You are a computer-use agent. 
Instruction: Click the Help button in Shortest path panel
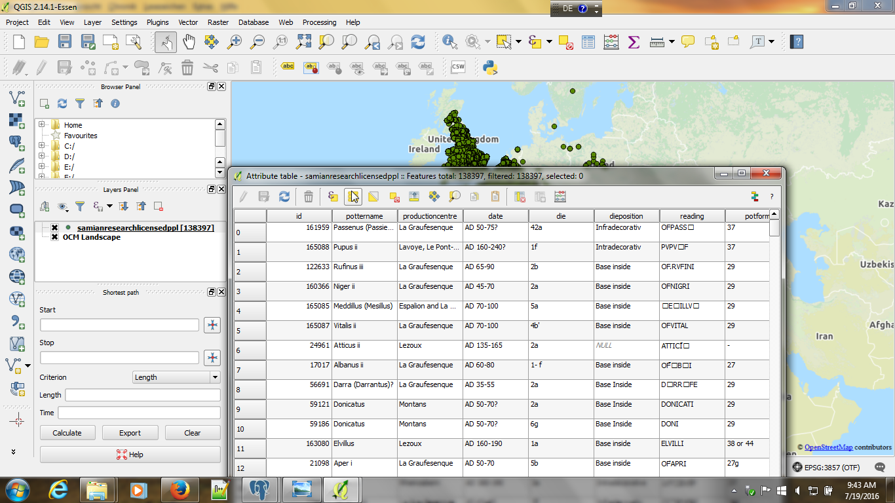point(130,455)
